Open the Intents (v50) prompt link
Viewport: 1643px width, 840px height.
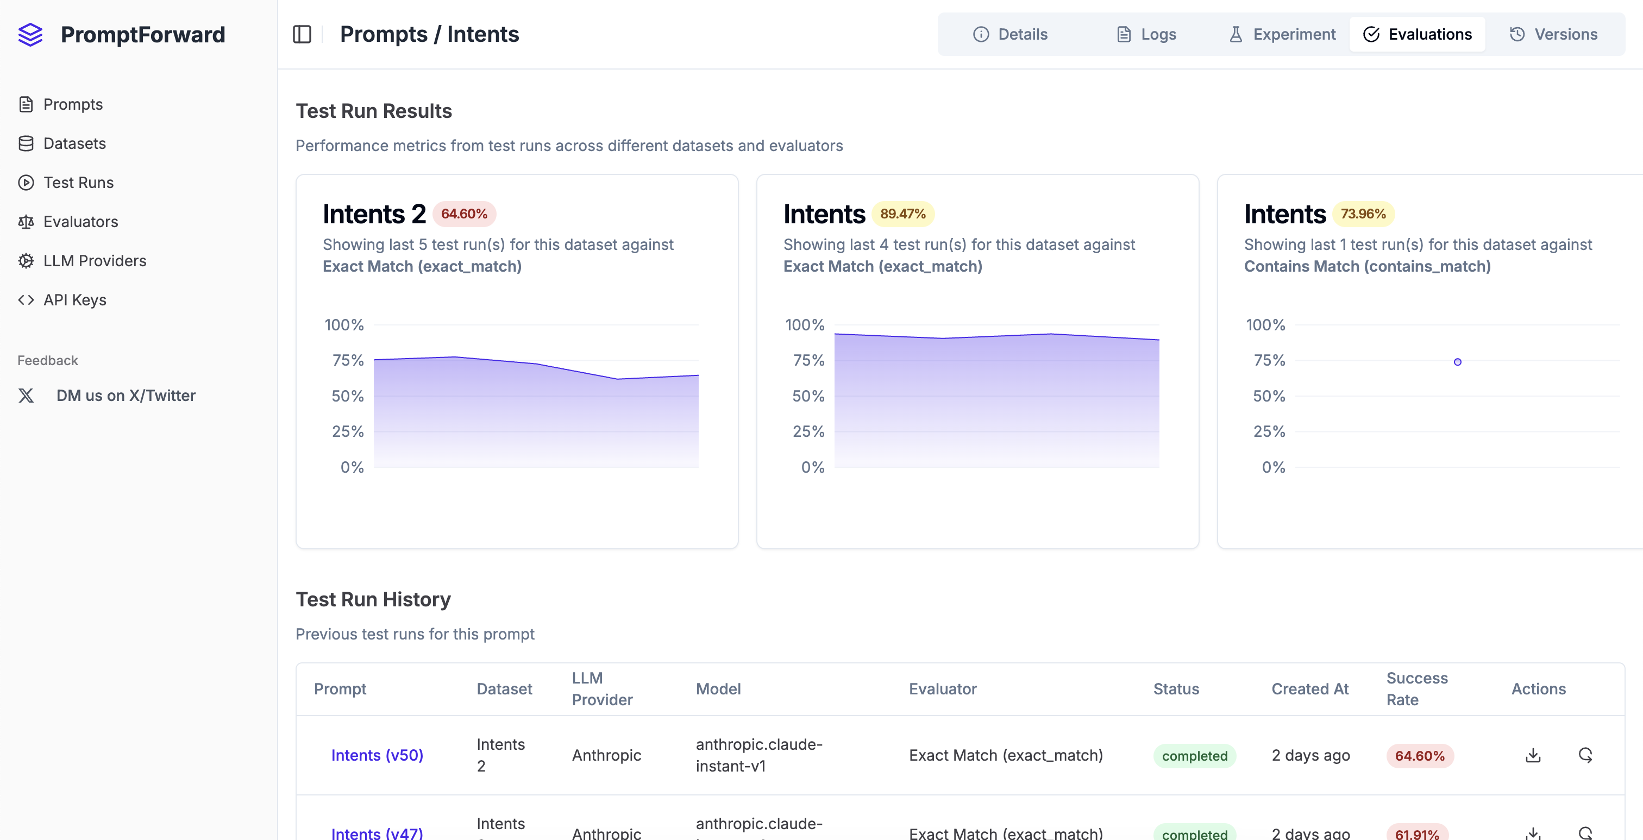(x=377, y=755)
